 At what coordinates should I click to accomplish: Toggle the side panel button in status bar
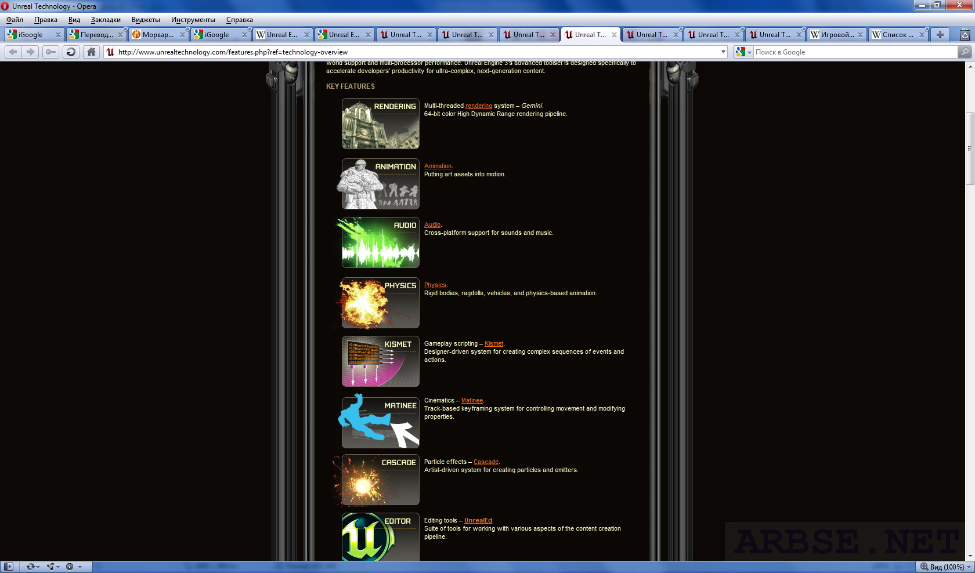click(9, 567)
